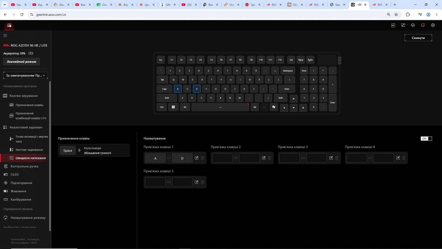Collapse the sidebar with hamburger menu icon
Image resolution: width=442 pixels, height=249 pixels.
coord(5,36)
